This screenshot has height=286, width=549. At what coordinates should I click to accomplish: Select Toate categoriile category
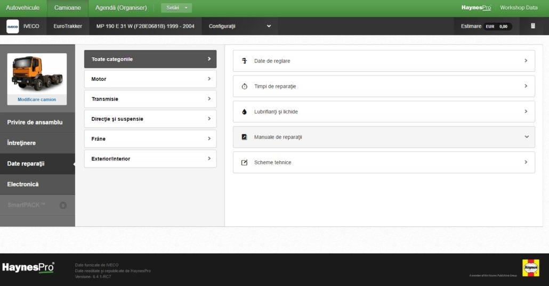click(150, 59)
